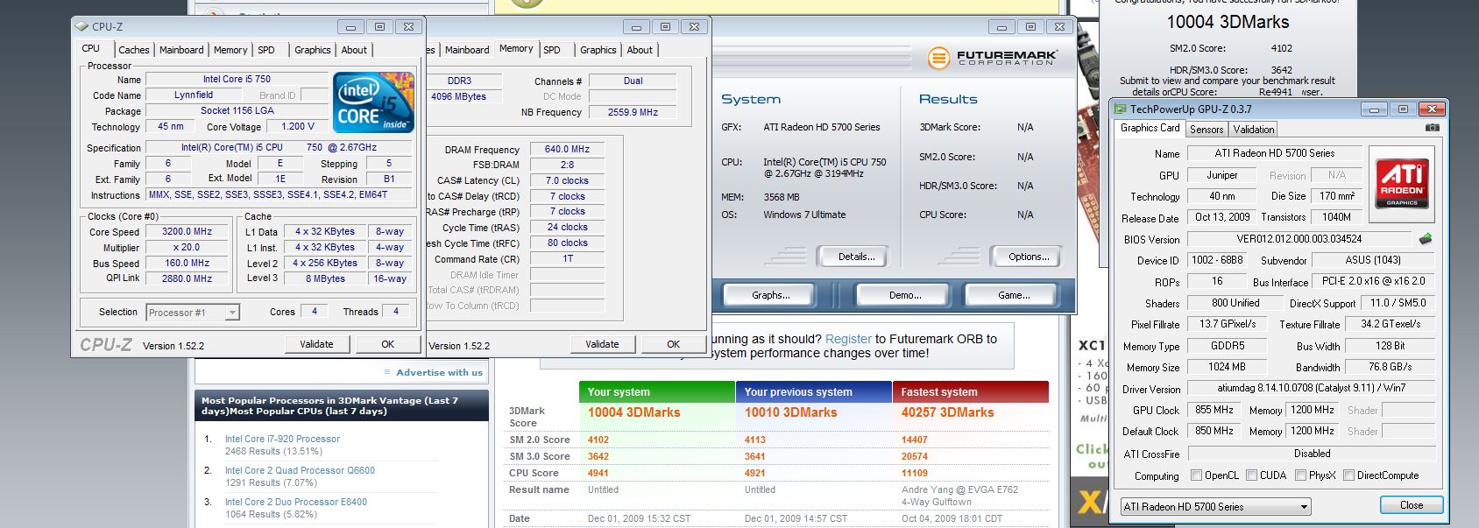Open the Processor #1 selection dropdown
The height and width of the screenshot is (528, 1479).
coord(193,312)
